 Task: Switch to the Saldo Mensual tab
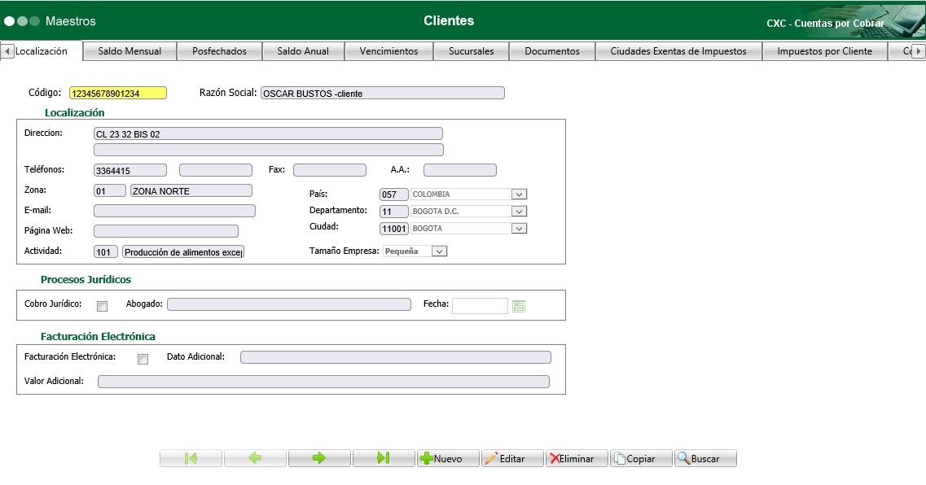(x=129, y=51)
